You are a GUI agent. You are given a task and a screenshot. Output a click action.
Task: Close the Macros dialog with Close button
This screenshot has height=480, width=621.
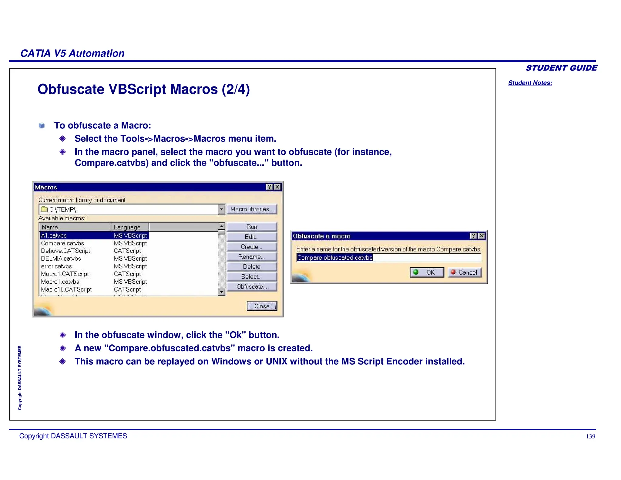262,306
